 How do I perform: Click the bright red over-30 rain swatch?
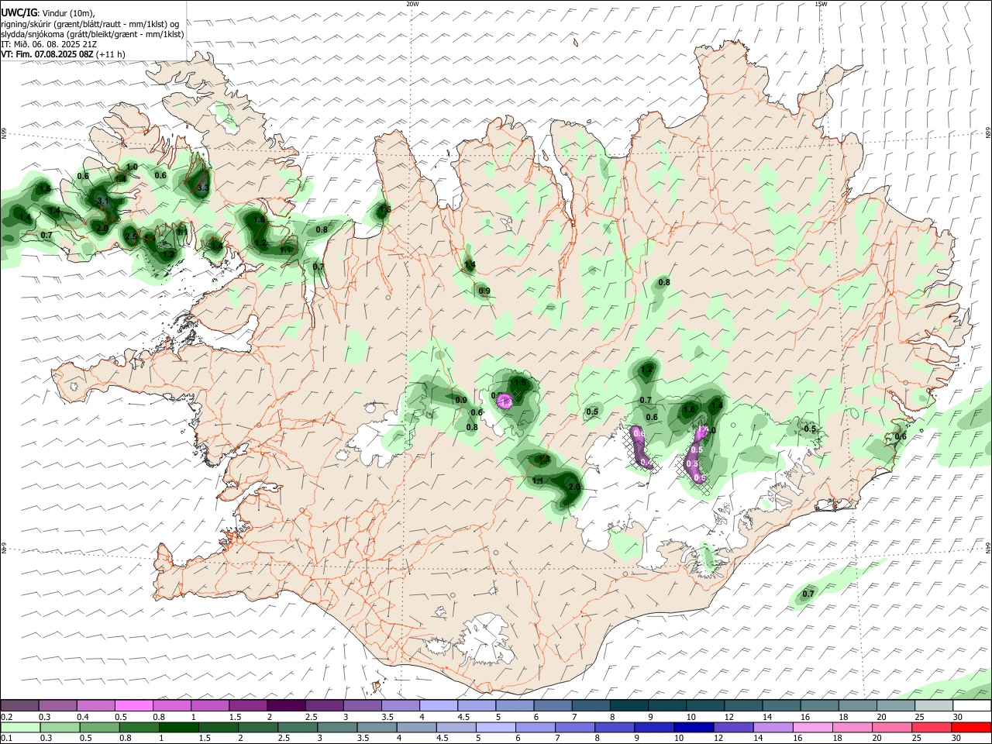pyautogui.click(x=972, y=727)
